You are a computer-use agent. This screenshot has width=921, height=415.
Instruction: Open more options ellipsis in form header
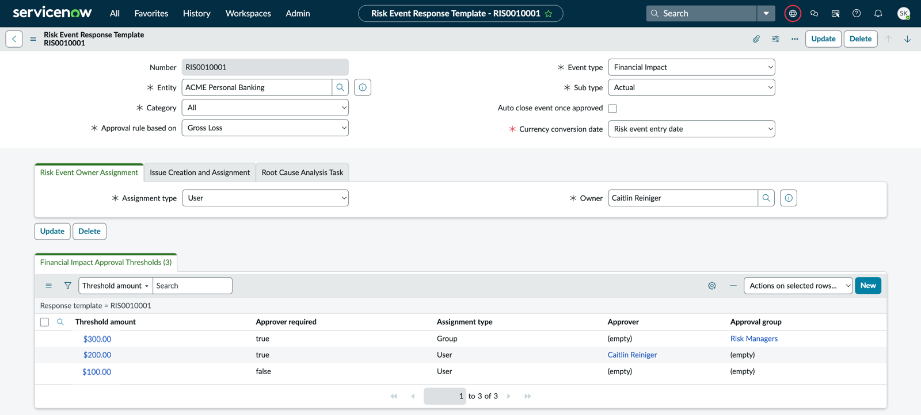[x=794, y=39]
